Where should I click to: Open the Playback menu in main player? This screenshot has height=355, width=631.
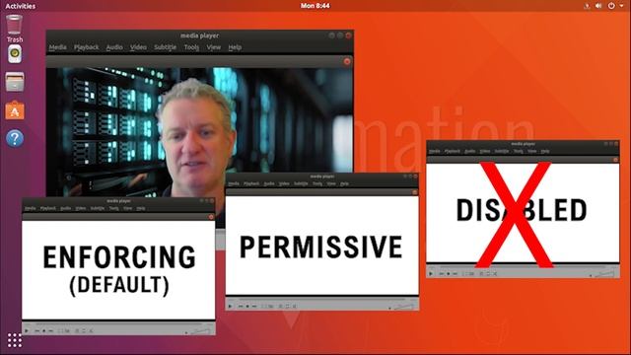[86, 47]
